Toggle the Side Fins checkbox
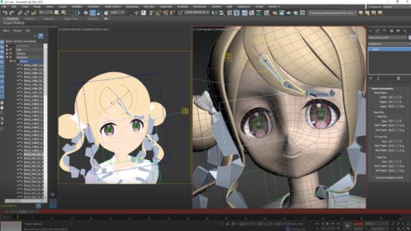 tap(376, 117)
